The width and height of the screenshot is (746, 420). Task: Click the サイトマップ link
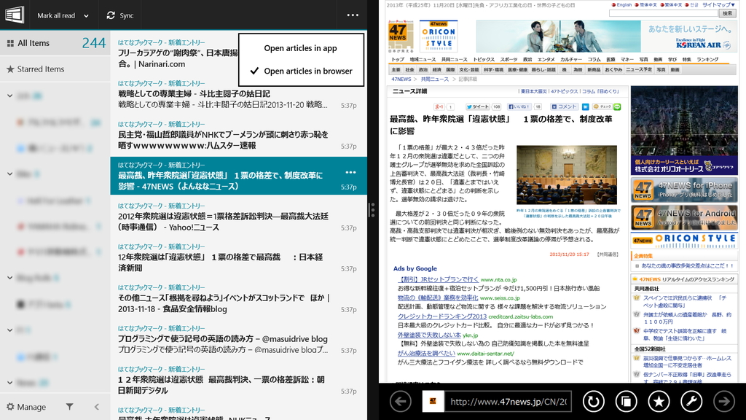pyautogui.click(x=718, y=5)
